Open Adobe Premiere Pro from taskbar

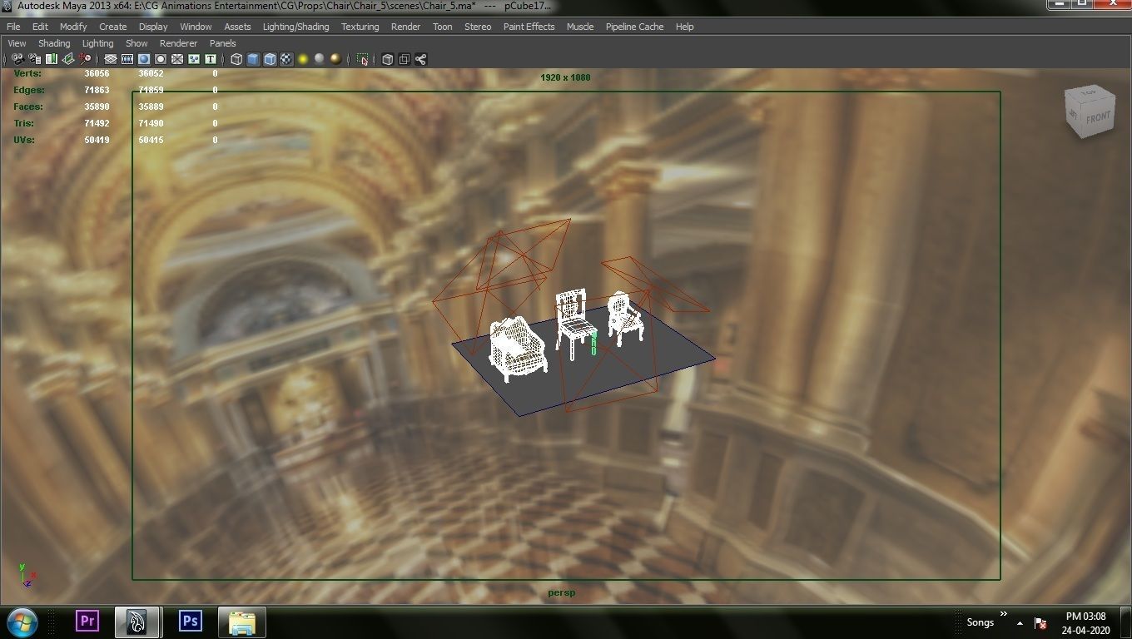[x=87, y=622]
